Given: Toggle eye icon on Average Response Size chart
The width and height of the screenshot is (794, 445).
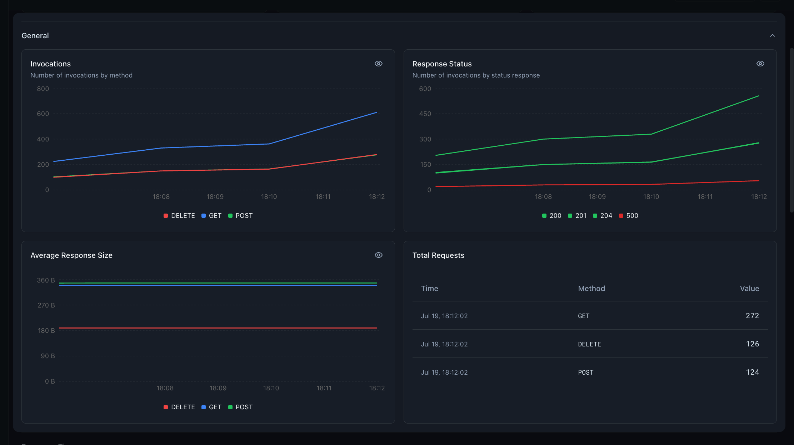Looking at the screenshot, I should point(378,255).
